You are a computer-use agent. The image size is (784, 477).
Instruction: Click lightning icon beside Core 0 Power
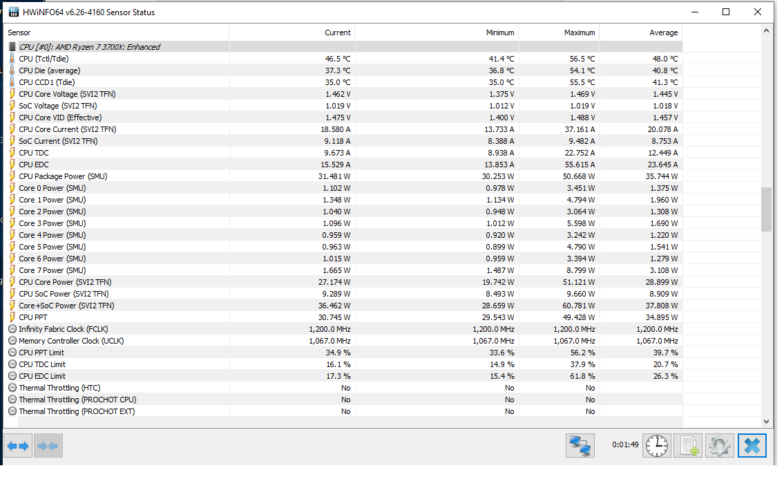(12, 188)
